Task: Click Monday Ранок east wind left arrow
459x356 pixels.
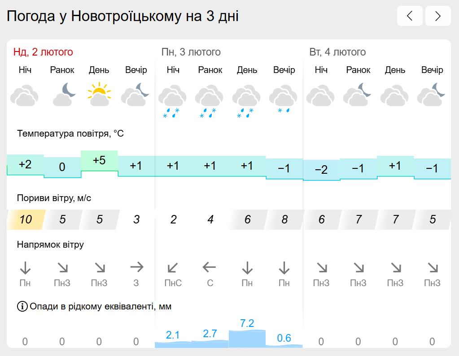Action: [209, 267]
